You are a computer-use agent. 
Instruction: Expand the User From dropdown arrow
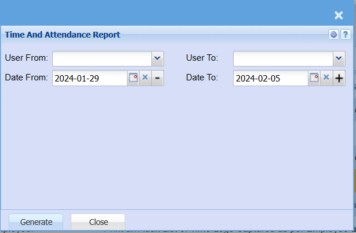click(x=158, y=58)
